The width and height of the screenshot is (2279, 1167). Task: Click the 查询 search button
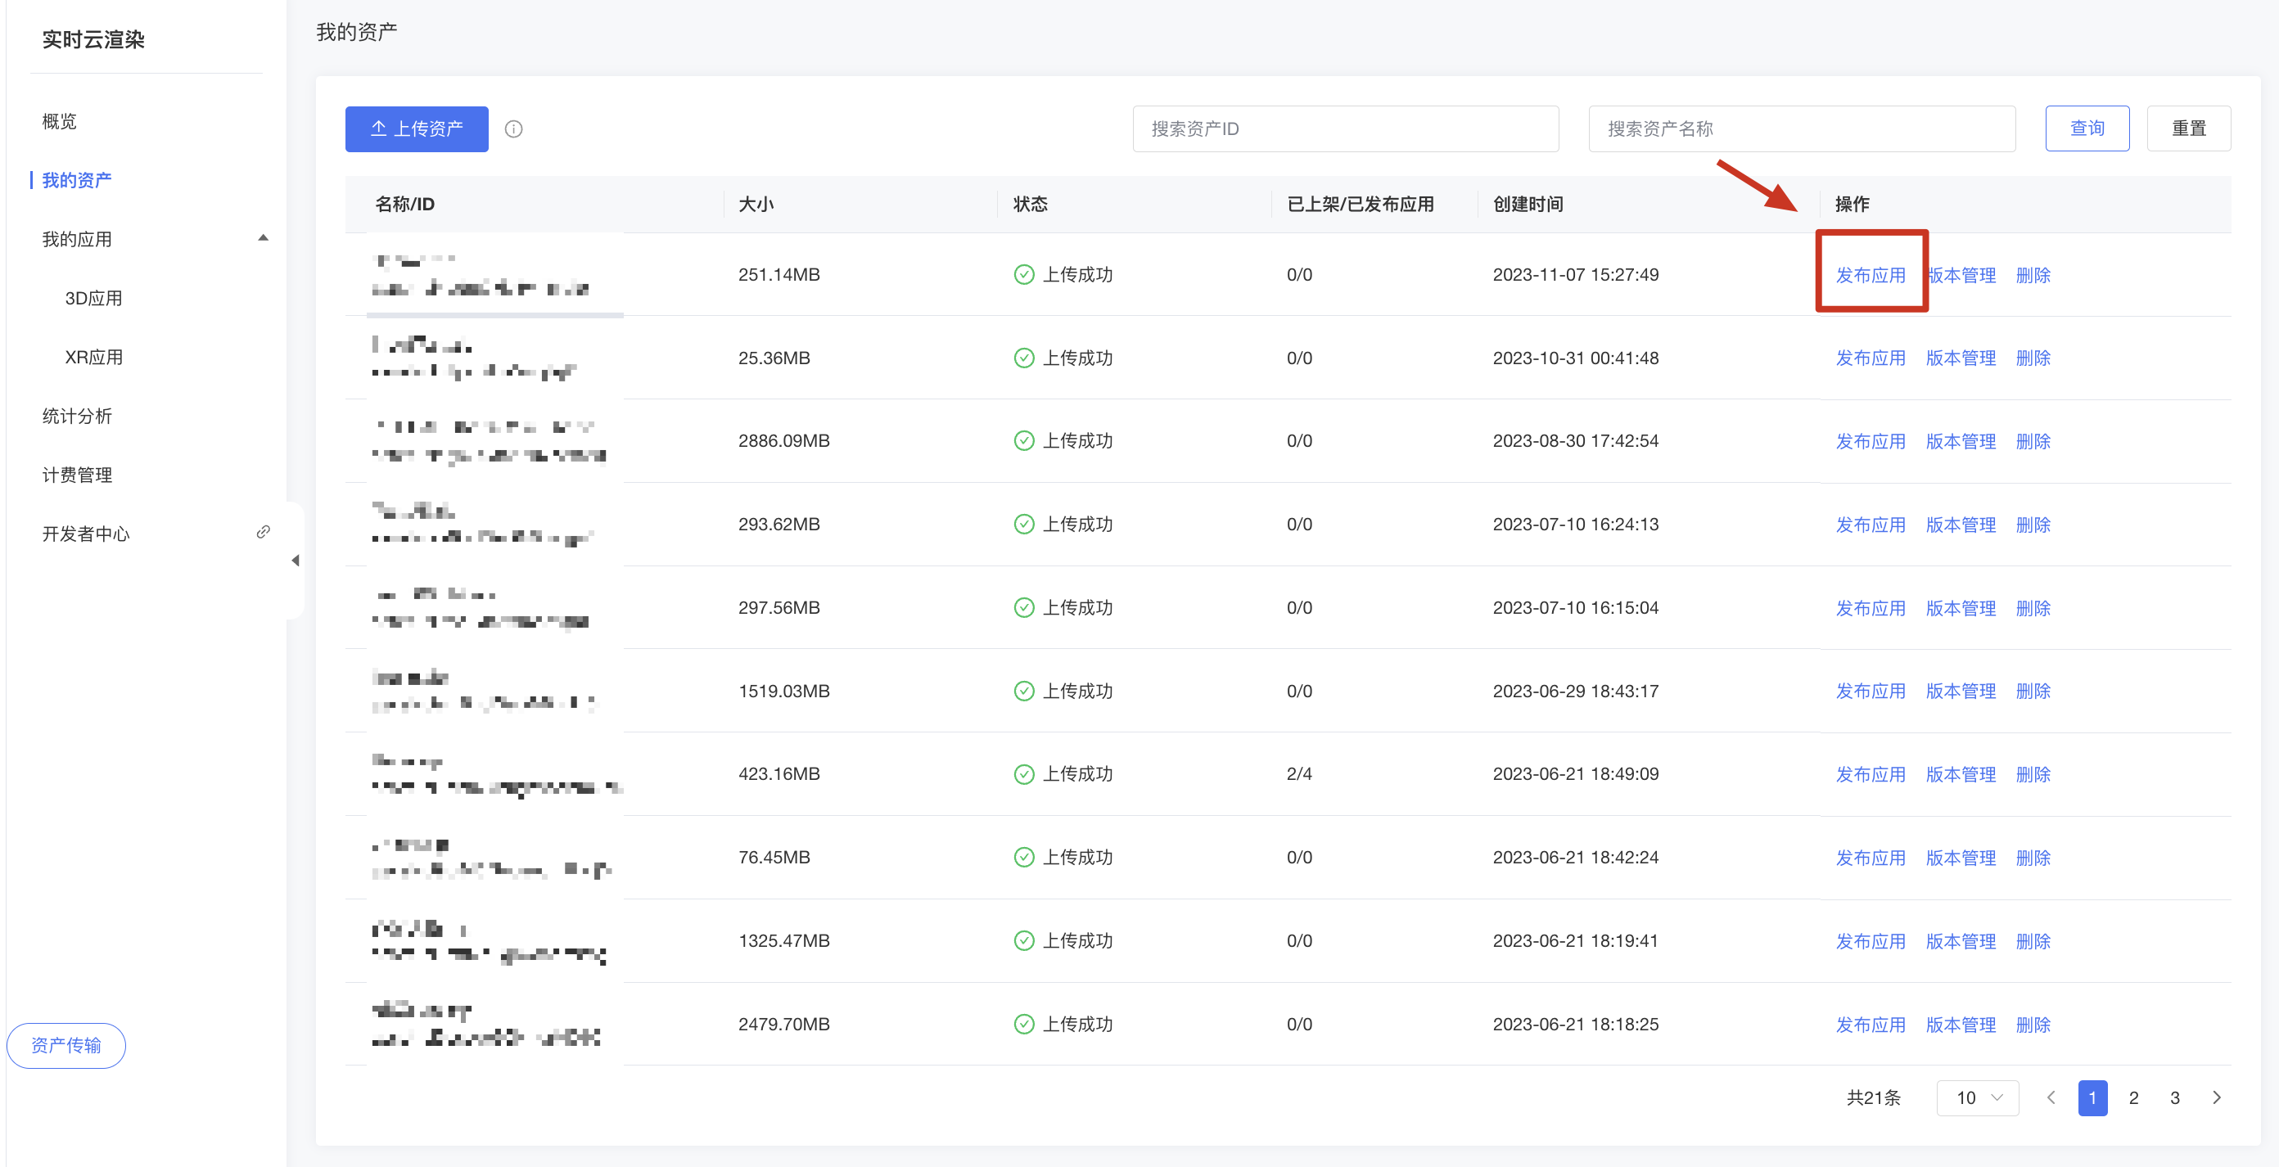coord(2087,129)
